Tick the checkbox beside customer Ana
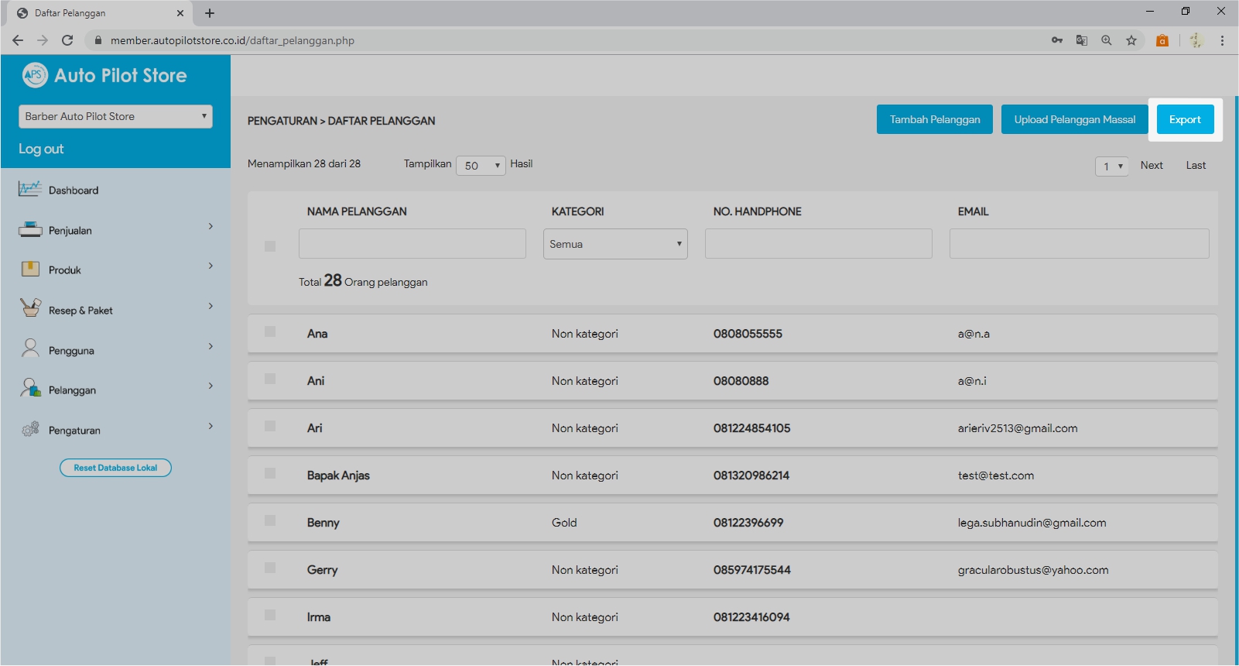The width and height of the screenshot is (1239, 666). (270, 332)
